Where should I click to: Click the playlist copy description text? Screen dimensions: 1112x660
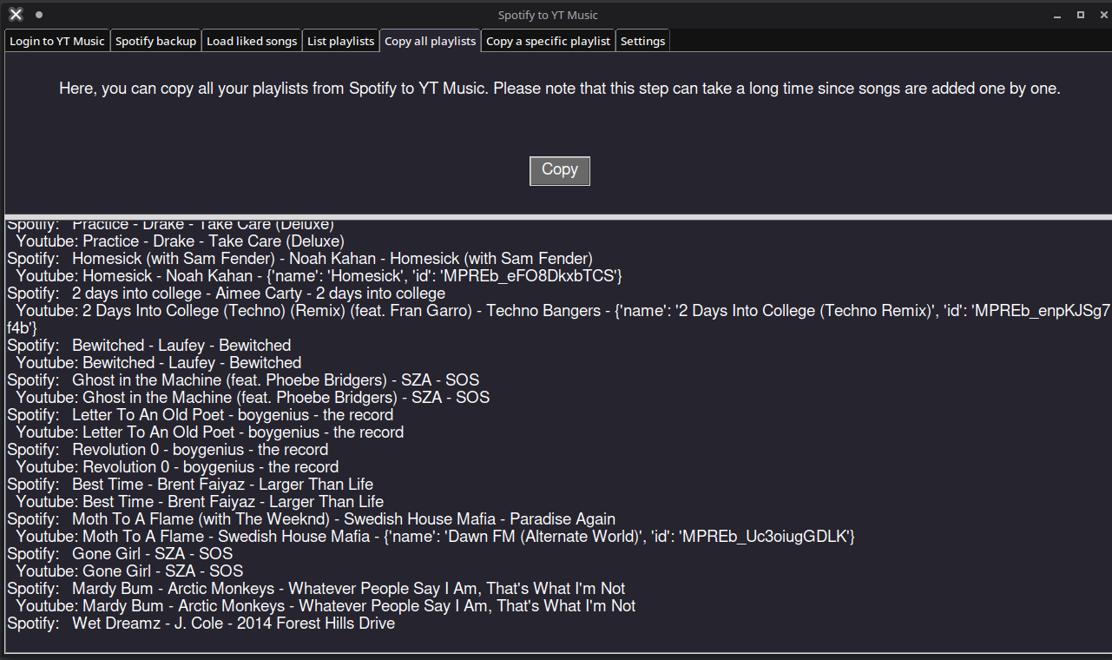(x=560, y=89)
